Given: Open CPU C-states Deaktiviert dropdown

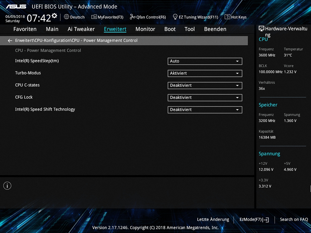Looking at the screenshot, I should tap(205, 85).
